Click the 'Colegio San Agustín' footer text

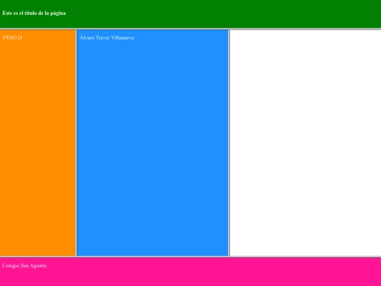tap(25, 266)
